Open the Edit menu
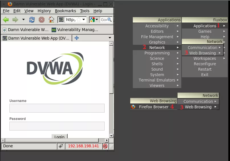Viewport: 230px width, 161px height. [x=17, y=11]
